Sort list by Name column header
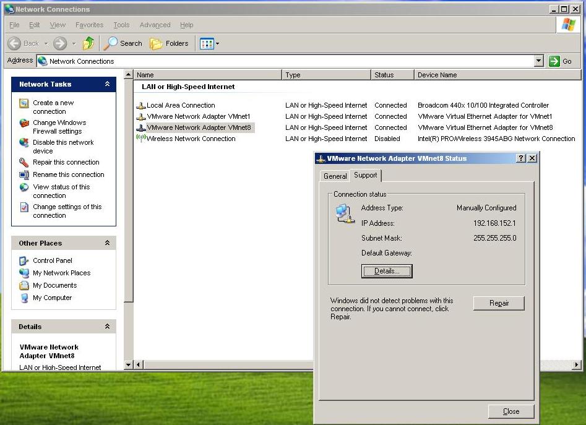This screenshot has height=425, width=586. click(x=207, y=75)
